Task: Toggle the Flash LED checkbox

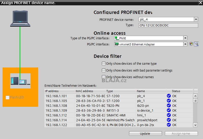Action: (x=8, y=97)
